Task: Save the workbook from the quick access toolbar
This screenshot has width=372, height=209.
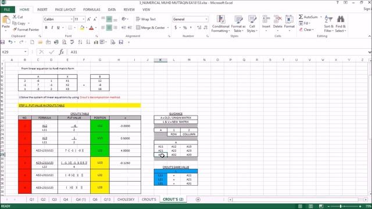Action: click(x=2, y=42)
